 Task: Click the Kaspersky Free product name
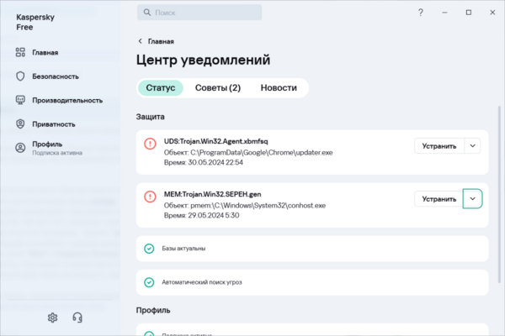tap(35, 22)
